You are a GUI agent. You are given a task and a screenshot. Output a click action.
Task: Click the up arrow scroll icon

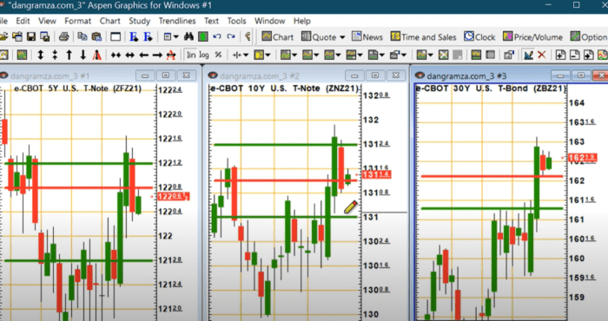point(69,55)
